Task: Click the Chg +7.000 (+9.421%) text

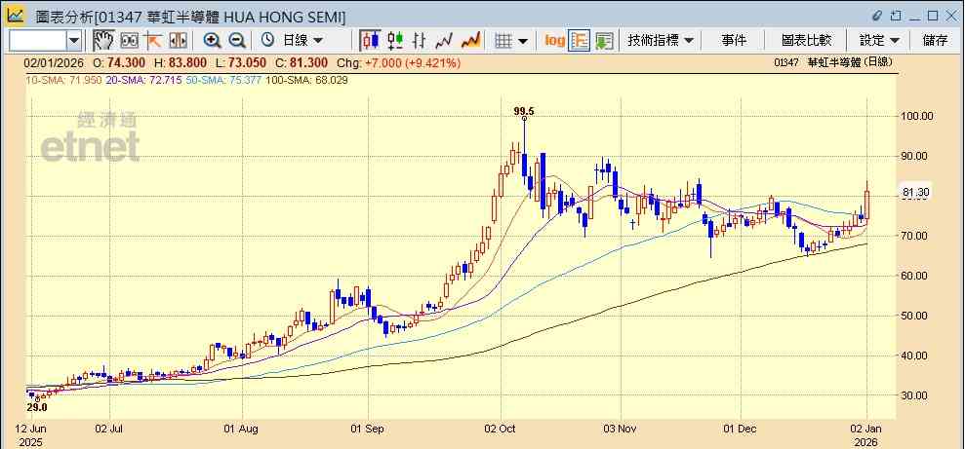Action: point(399,62)
